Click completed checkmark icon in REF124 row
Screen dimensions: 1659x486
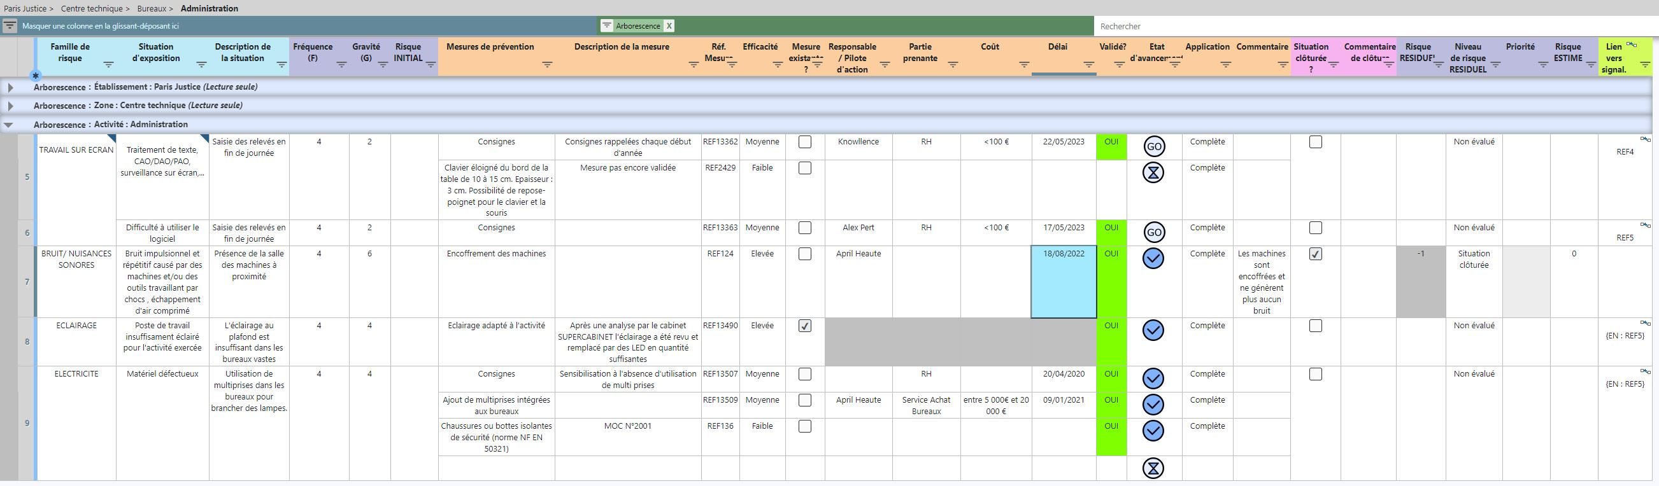1153,259
